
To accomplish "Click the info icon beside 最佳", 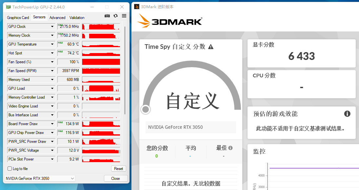I will coord(230,148).
